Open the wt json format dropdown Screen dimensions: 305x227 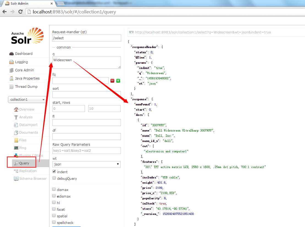pyautogui.click(x=87, y=164)
